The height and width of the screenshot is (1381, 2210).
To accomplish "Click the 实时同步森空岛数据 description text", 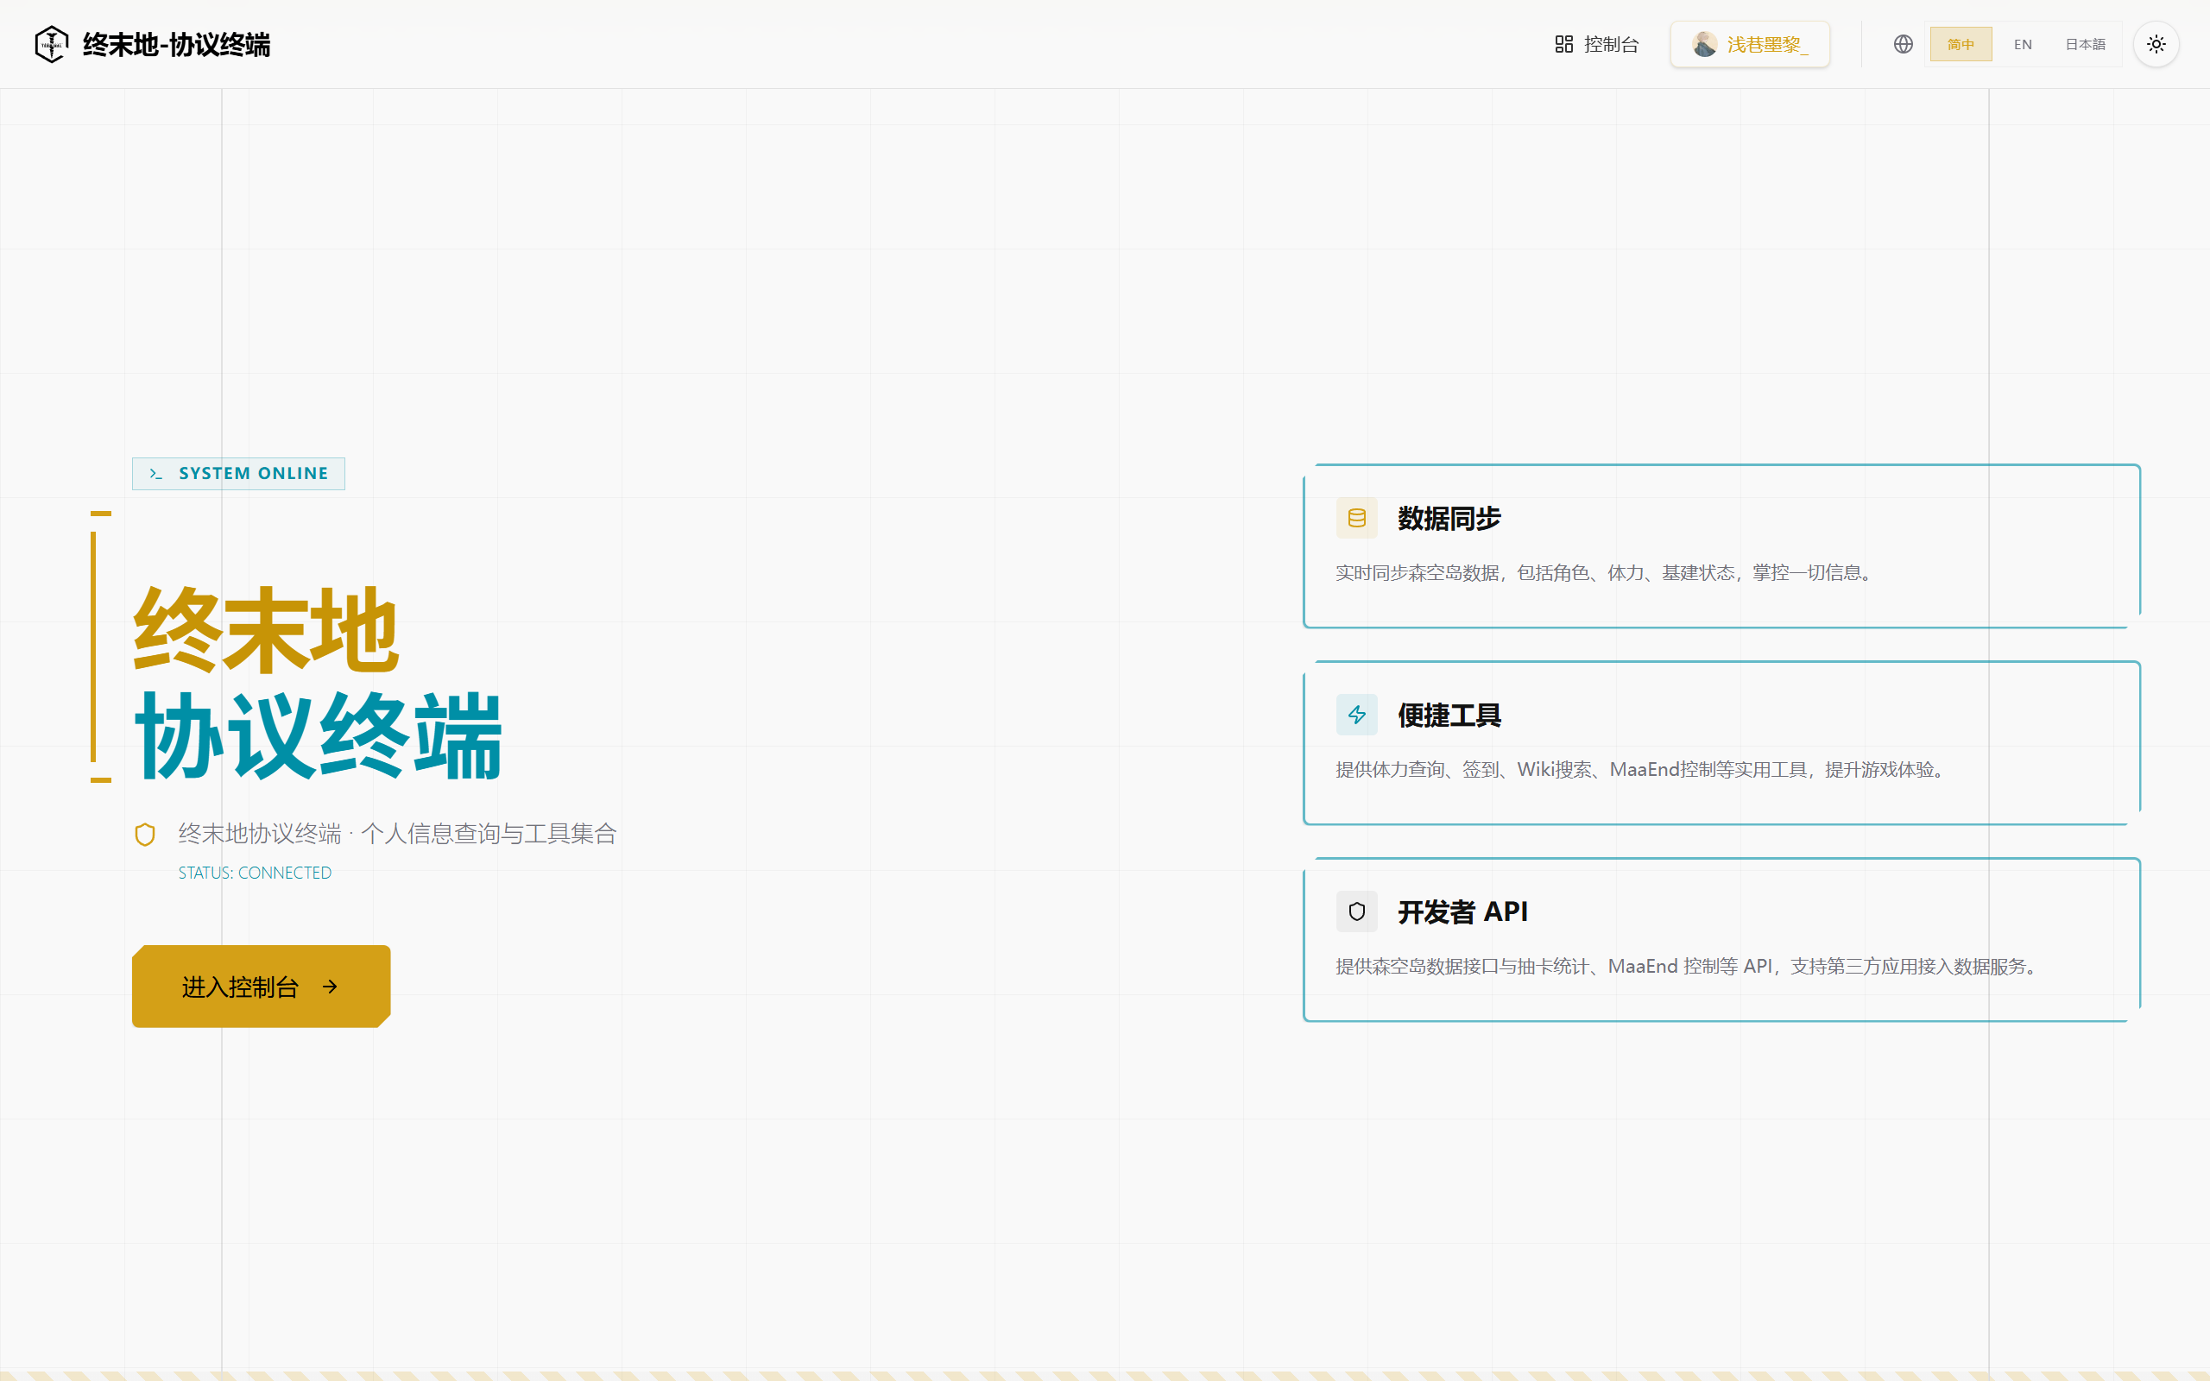I will [x=1606, y=572].
